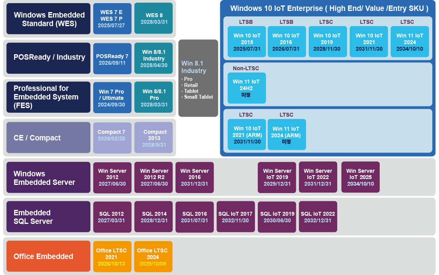Select the POSReady / Industry category label
439x275 pixels.
click(48, 58)
